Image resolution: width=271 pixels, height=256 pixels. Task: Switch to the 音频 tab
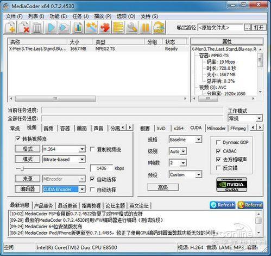48,129
